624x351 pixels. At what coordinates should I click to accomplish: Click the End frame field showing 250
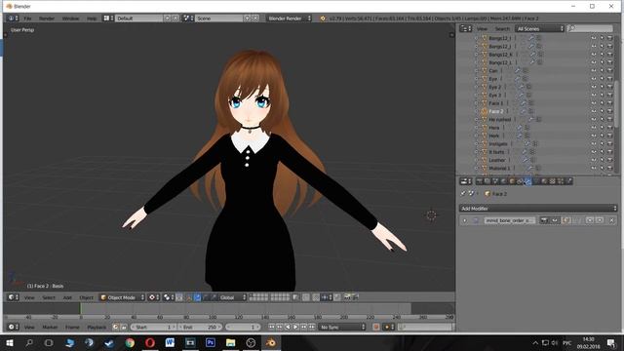(x=199, y=328)
